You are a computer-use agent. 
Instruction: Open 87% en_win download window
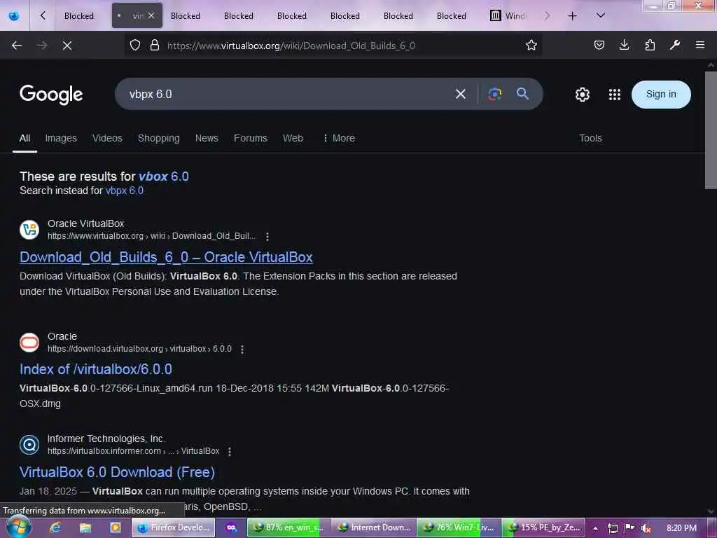point(288,527)
